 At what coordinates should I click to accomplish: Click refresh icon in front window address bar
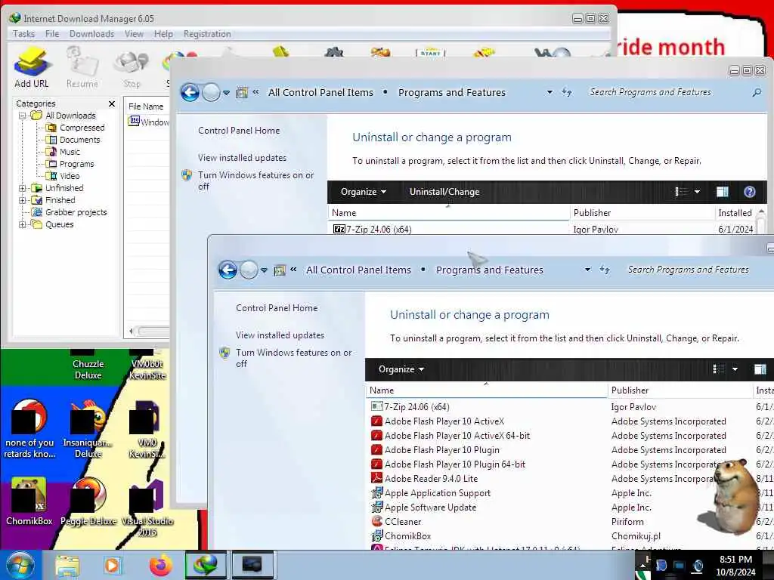pyautogui.click(x=605, y=270)
